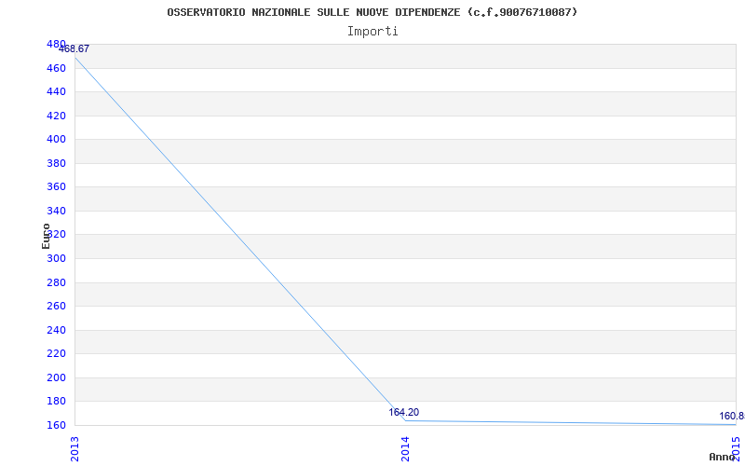
Task: Click the 360 y-axis tick label
Action: pos(56,187)
